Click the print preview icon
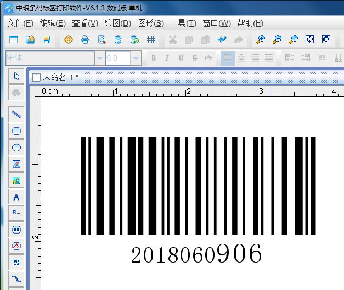 pyautogui.click(x=101, y=39)
